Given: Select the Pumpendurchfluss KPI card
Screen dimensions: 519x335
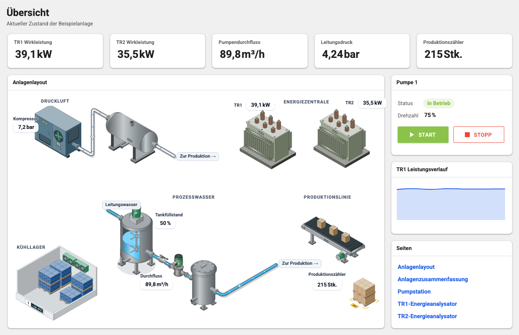Looking at the screenshot, I should 260,51.
